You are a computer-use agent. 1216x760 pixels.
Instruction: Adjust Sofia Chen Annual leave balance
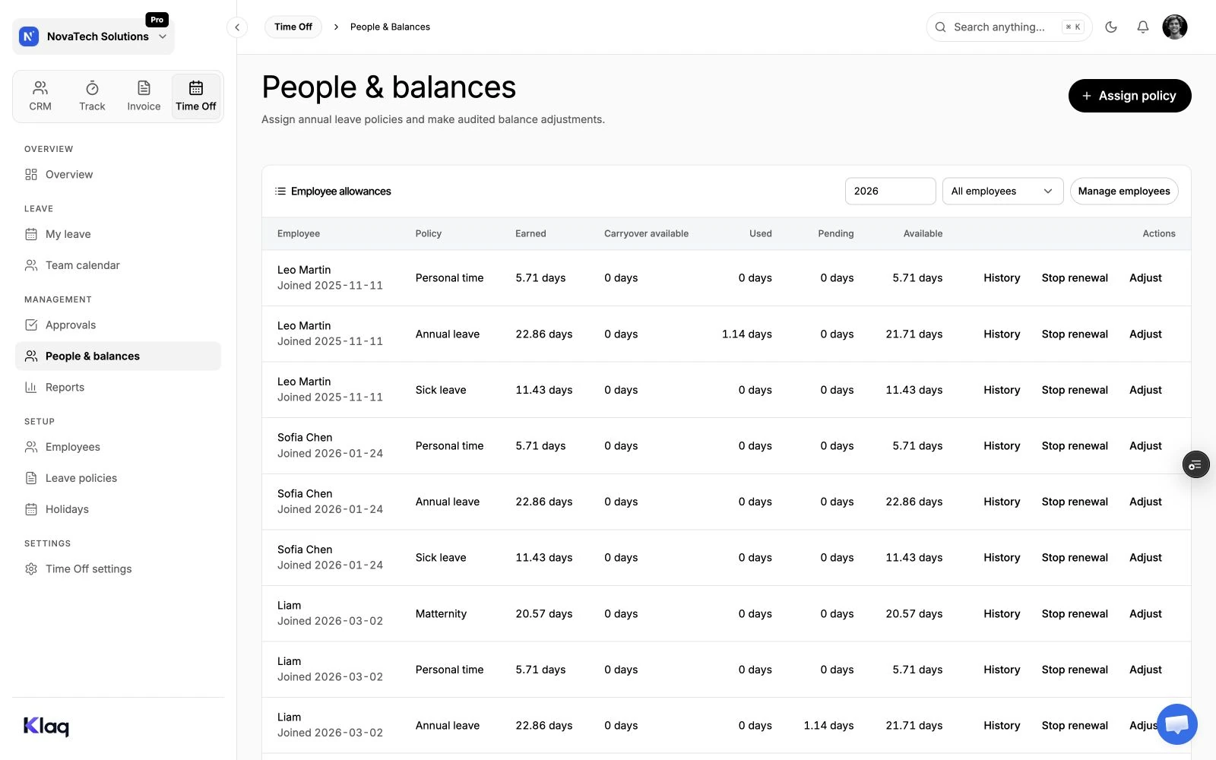coord(1145,502)
